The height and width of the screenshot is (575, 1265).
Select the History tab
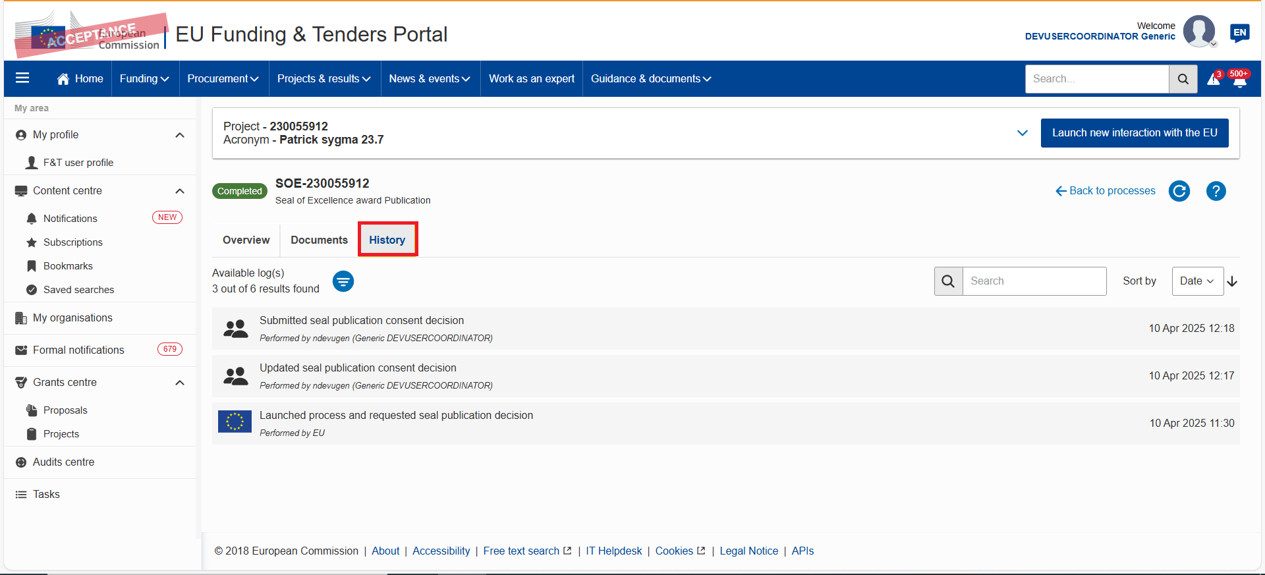pos(387,240)
